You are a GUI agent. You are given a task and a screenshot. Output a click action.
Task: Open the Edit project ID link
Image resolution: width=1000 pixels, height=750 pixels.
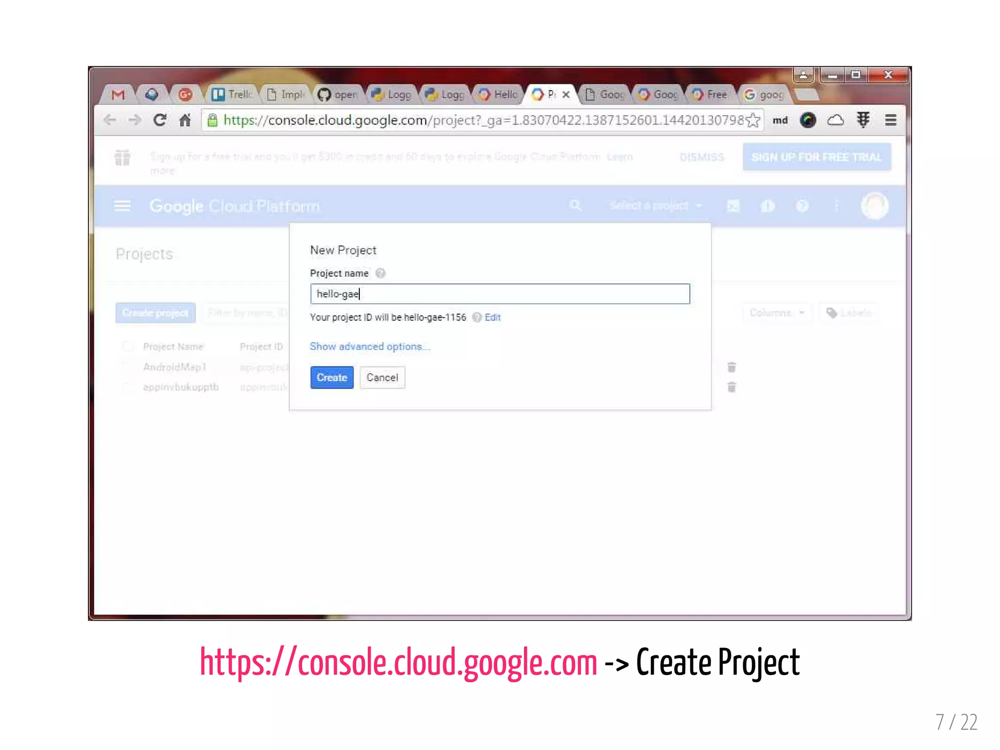[492, 317]
